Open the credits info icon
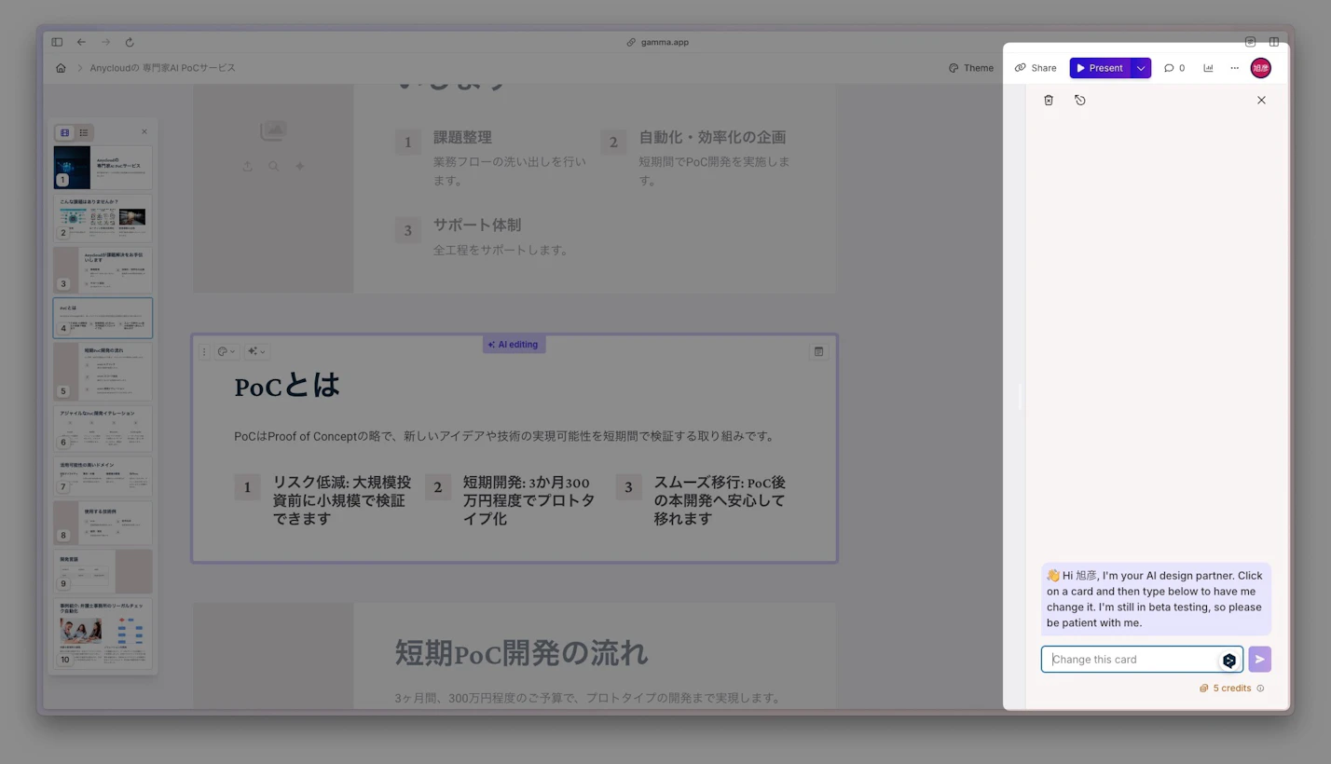1331x764 pixels. (1261, 689)
